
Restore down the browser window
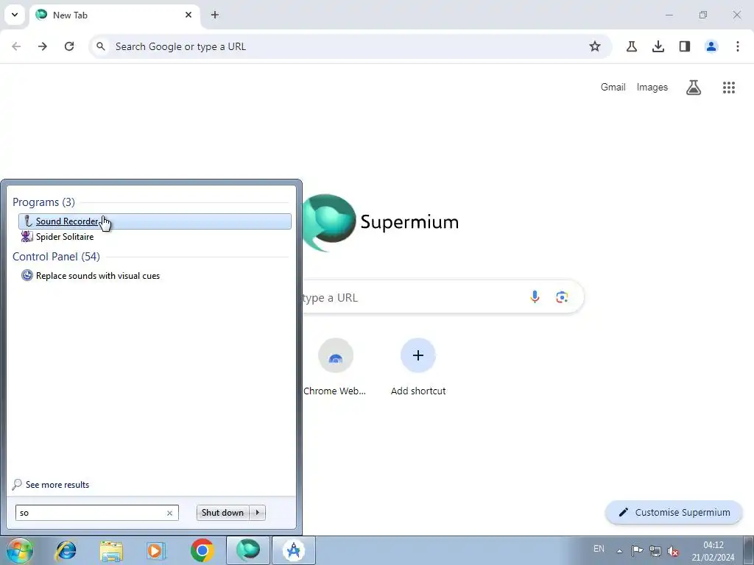pyautogui.click(x=703, y=15)
